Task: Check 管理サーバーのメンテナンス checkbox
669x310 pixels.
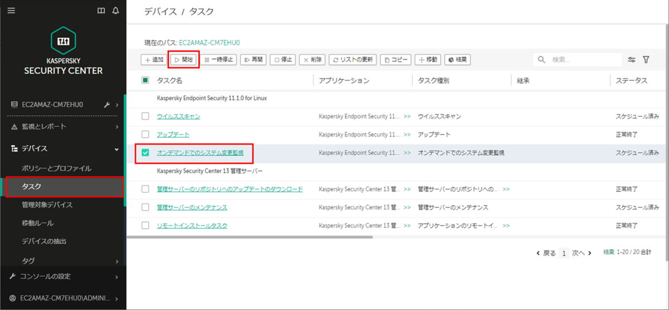Action: tap(145, 207)
